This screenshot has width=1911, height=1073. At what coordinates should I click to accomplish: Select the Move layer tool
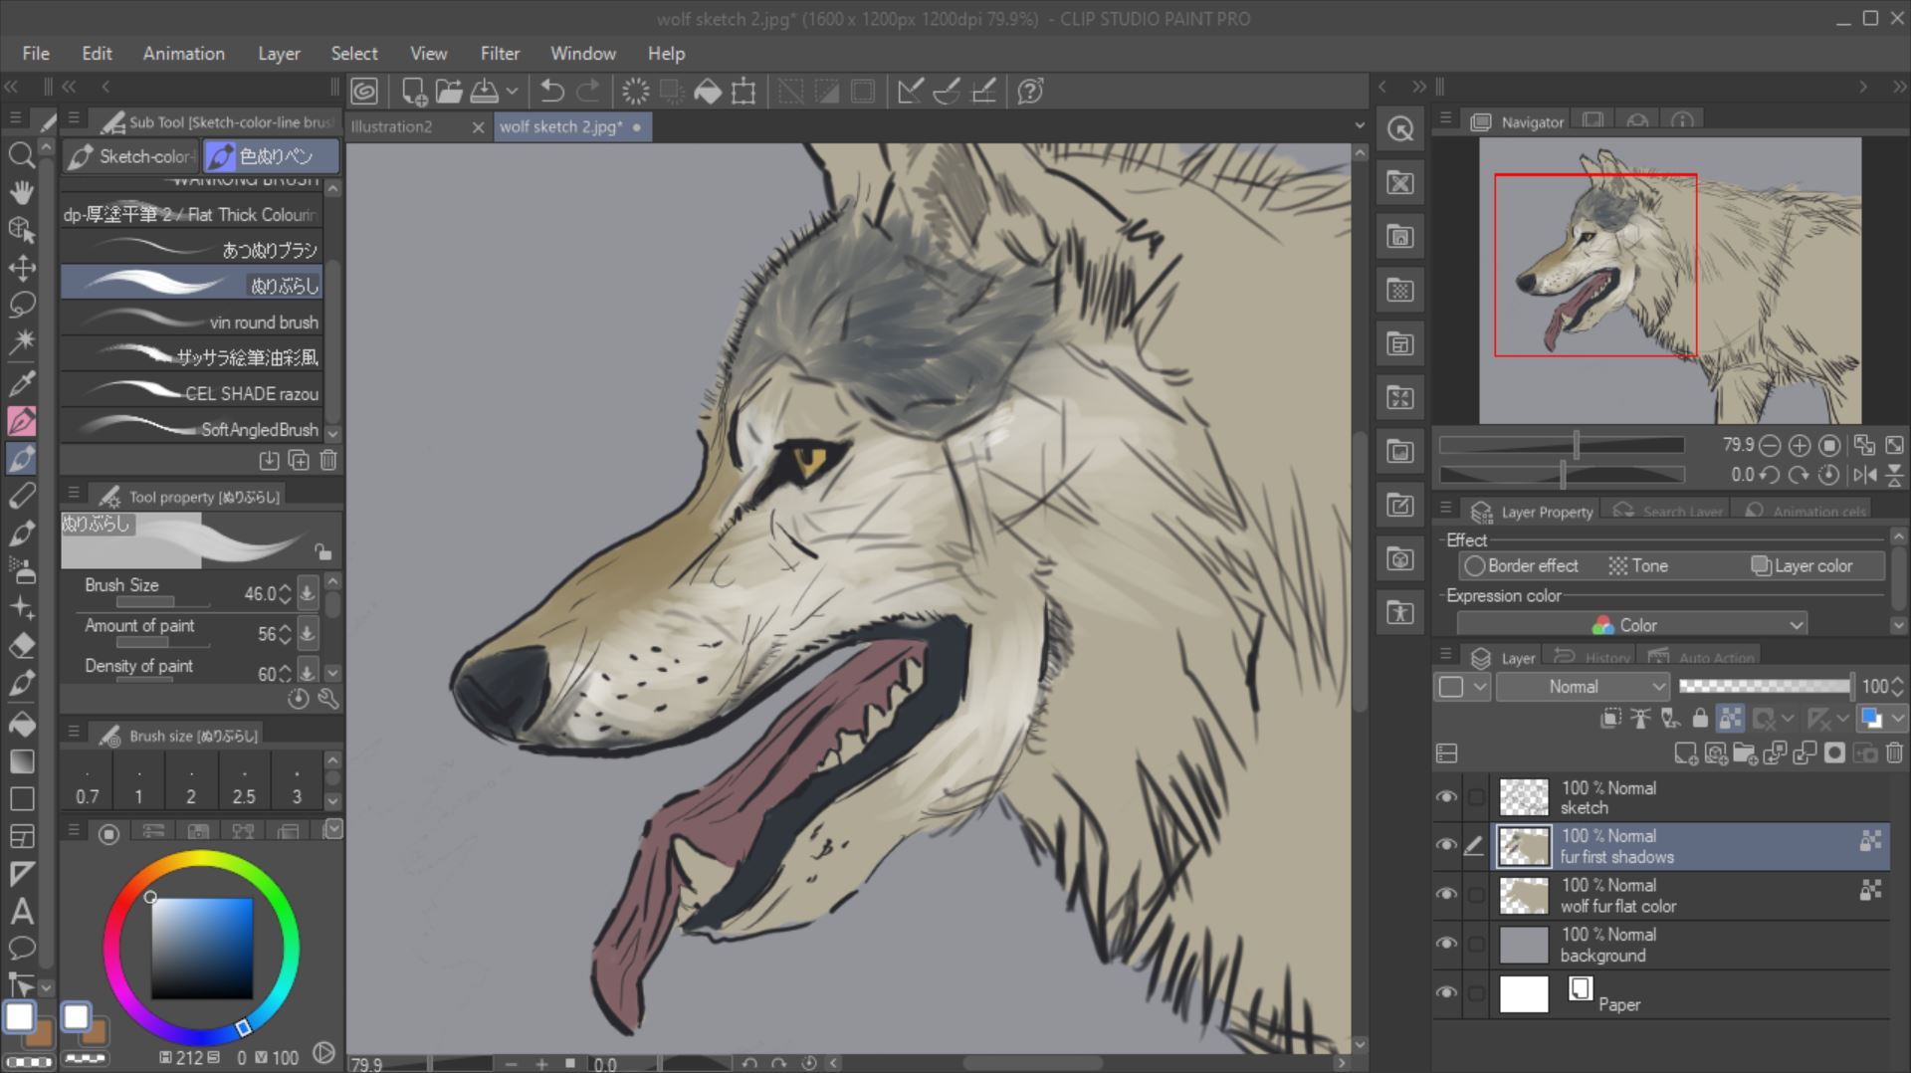click(x=21, y=268)
